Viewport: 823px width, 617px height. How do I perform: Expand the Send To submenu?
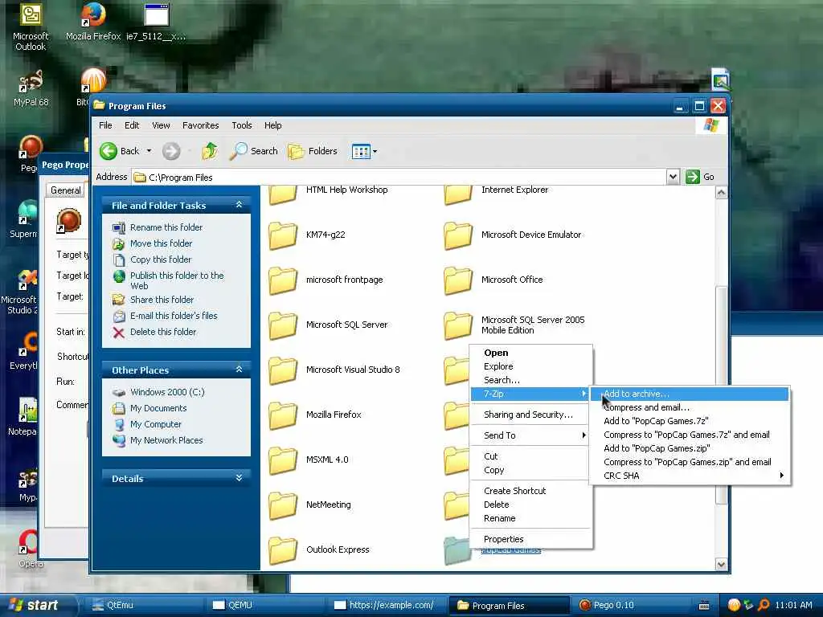[531, 435]
